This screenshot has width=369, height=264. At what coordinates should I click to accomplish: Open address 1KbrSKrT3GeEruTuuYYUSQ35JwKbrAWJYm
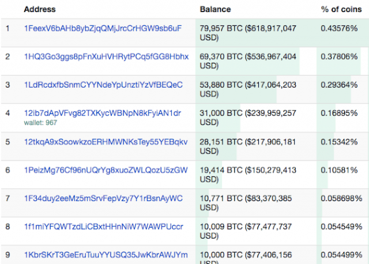106,255
